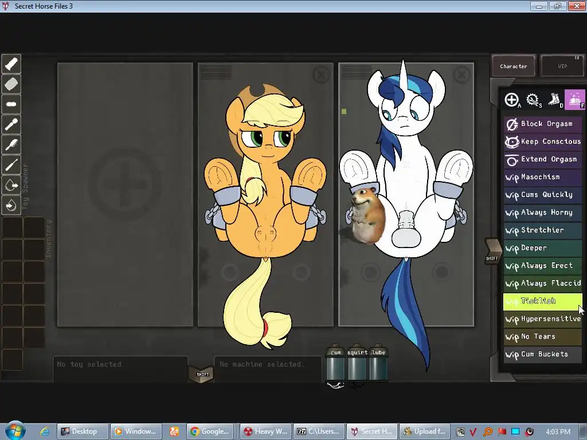Open the gears settings icon labeled S
The image size is (587, 440).
533,100
